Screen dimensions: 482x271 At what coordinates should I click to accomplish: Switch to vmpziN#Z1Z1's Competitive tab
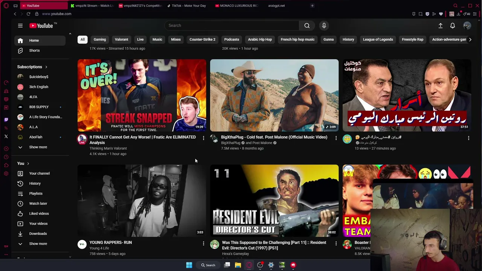(x=140, y=6)
